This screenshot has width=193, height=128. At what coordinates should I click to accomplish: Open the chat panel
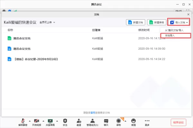(x=106, y=122)
